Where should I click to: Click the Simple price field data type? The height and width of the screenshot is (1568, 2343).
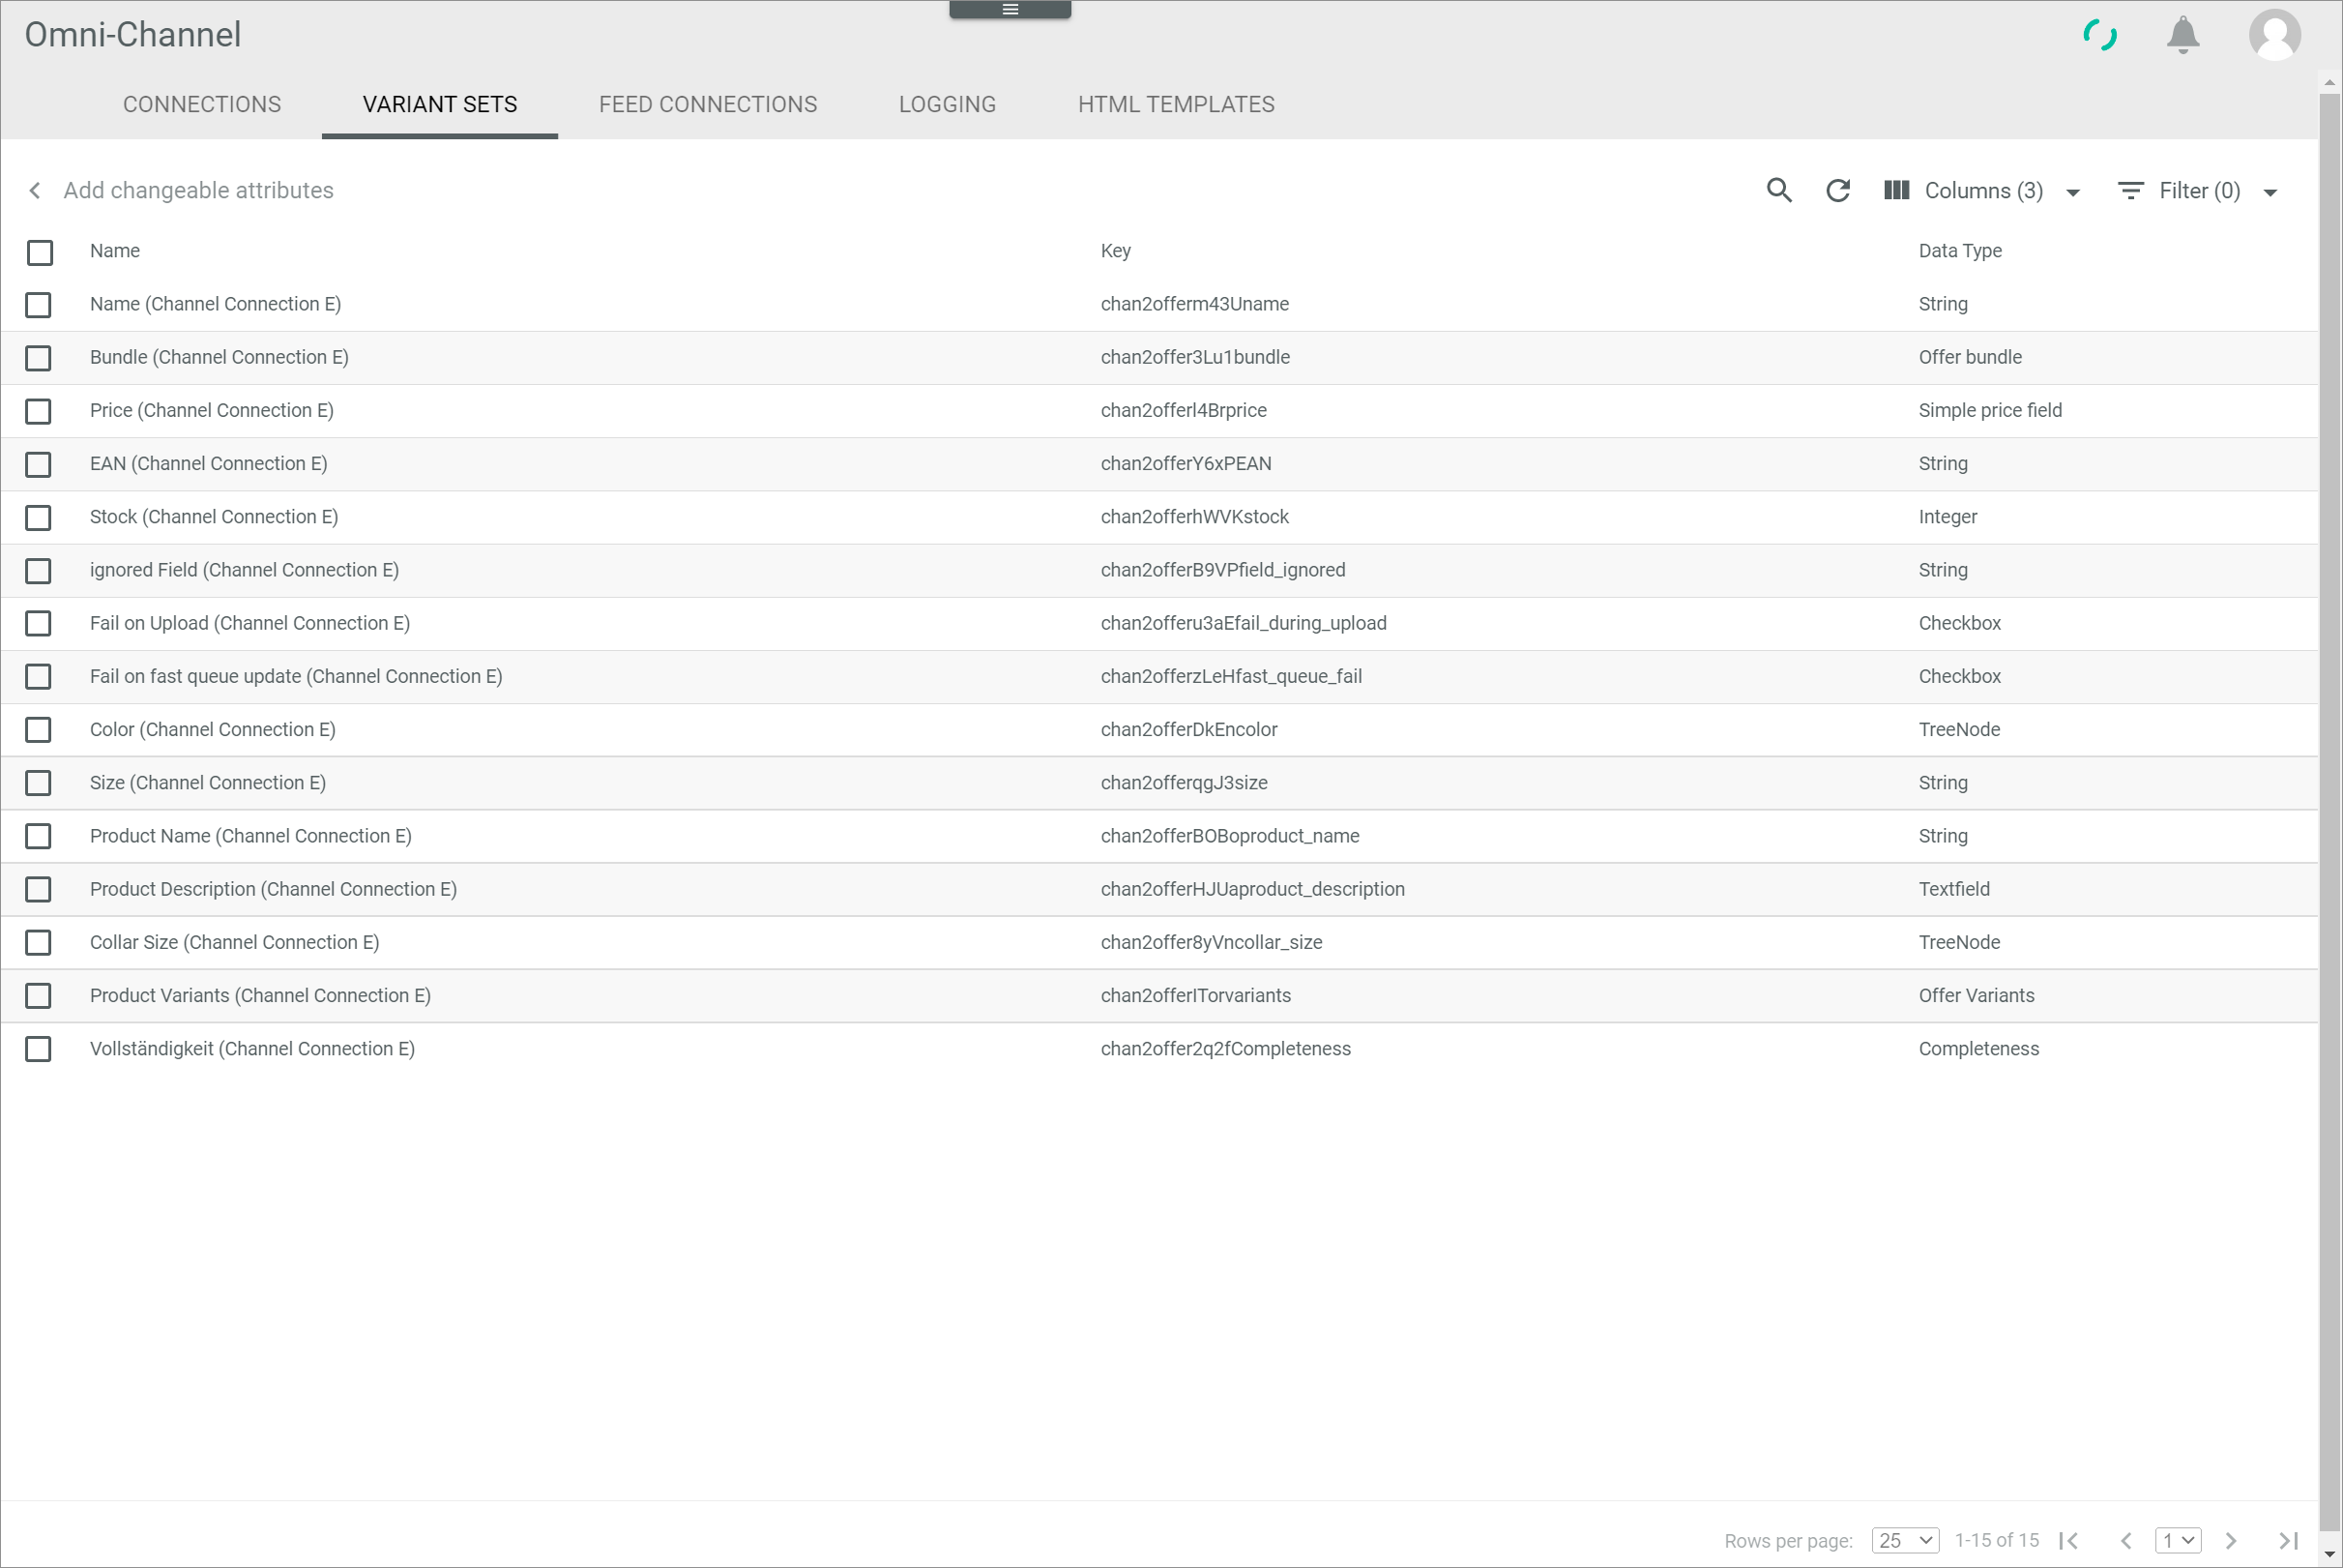pyautogui.click(x=1989, y=410)
